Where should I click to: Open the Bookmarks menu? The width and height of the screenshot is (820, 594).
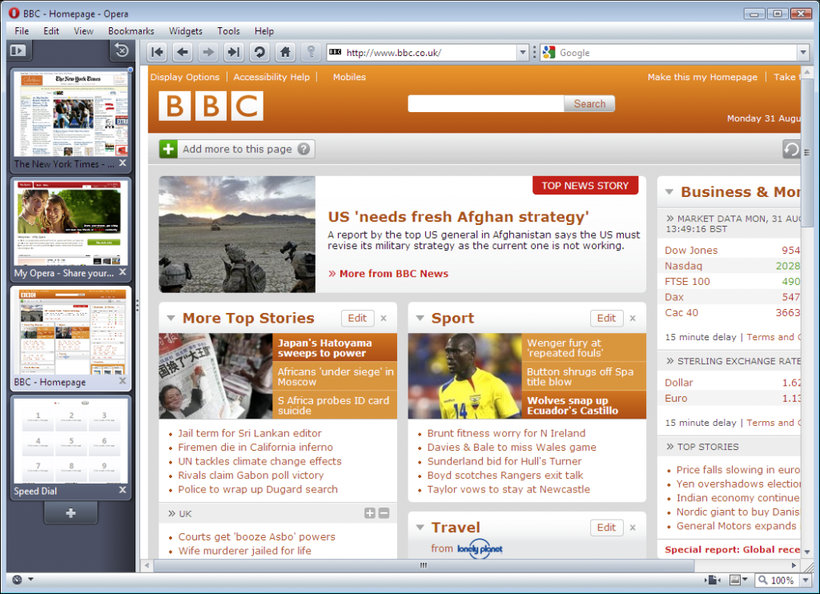[x=131, y=31]
